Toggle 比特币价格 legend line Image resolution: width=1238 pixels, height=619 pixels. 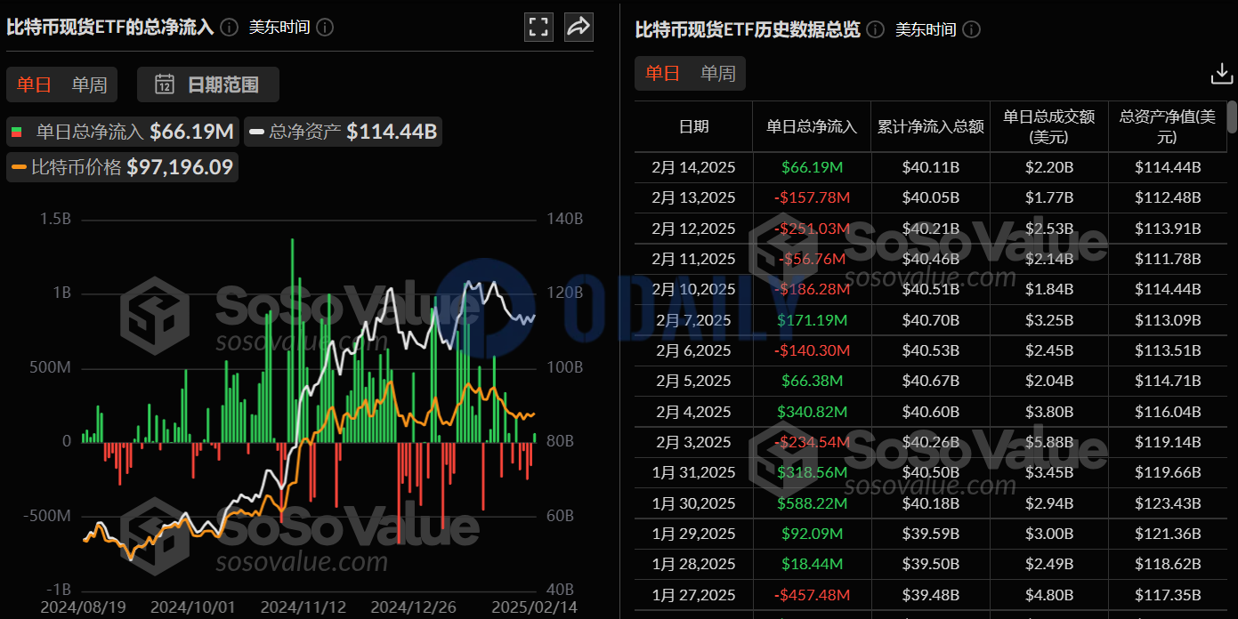point(123,167)
